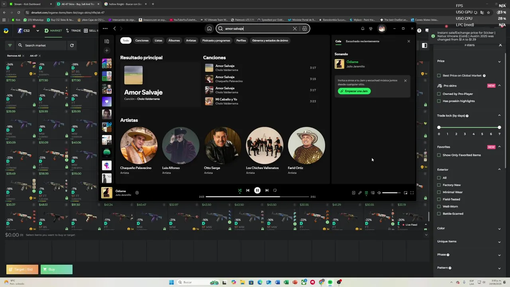Enter Spotify full screen mode

coord(412,193)
